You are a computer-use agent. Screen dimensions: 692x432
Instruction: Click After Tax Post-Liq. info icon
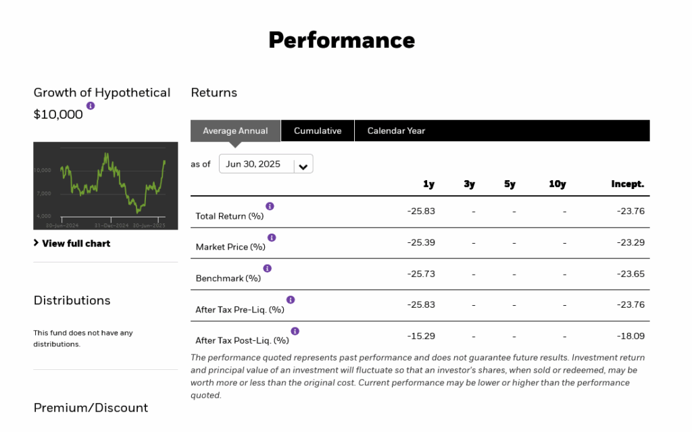click(295, 331)
